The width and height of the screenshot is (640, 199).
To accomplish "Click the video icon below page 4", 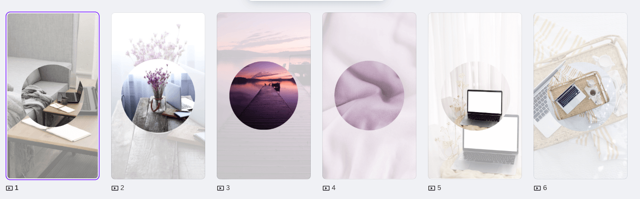I will click(x=326, y=188).
